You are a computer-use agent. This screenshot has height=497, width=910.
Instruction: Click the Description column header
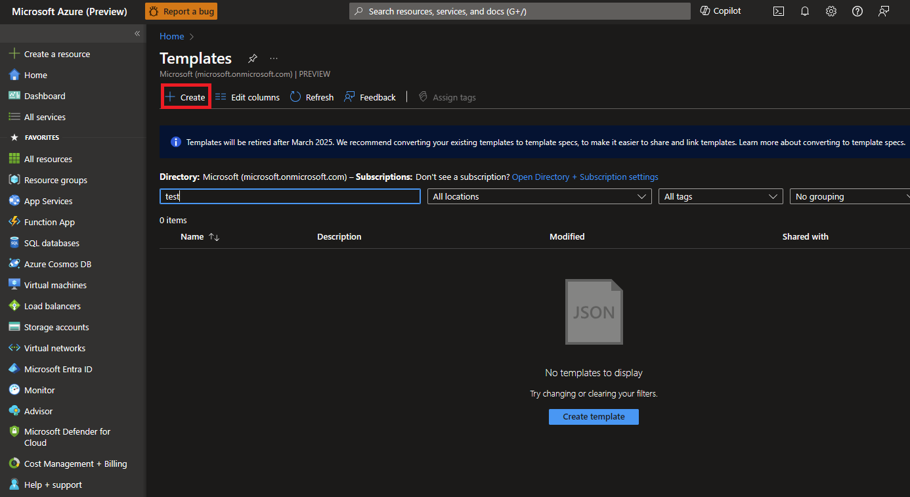(339, 236)
